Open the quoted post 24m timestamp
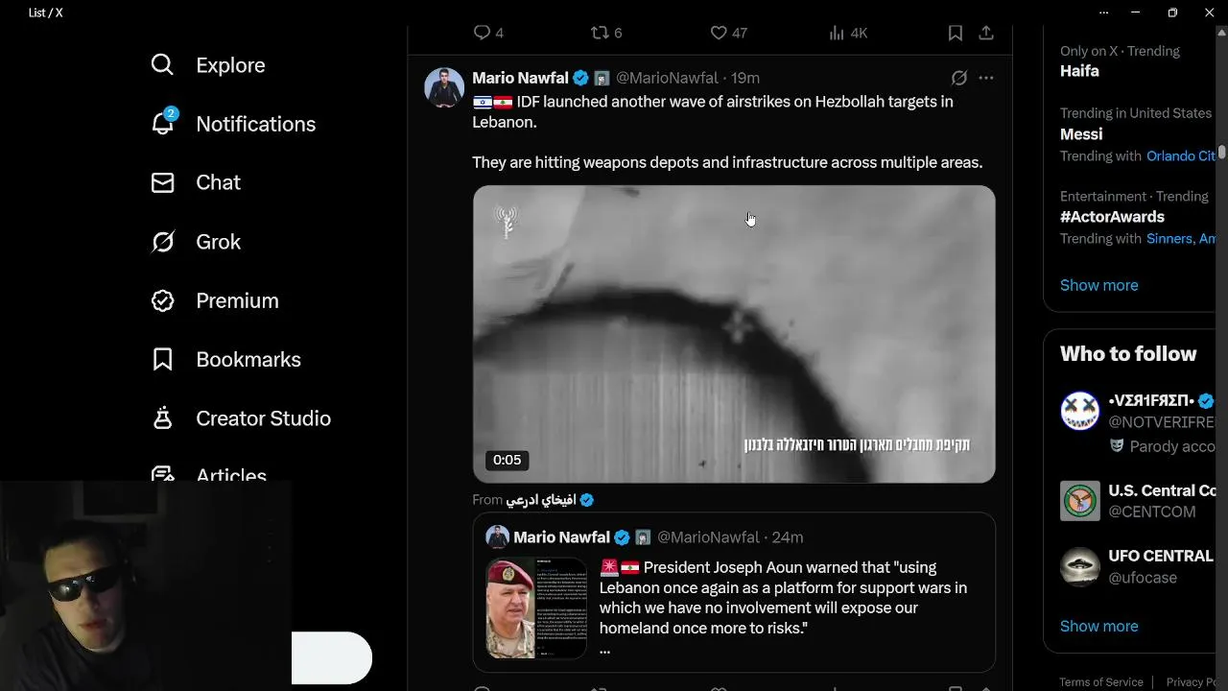 (788, 537)
